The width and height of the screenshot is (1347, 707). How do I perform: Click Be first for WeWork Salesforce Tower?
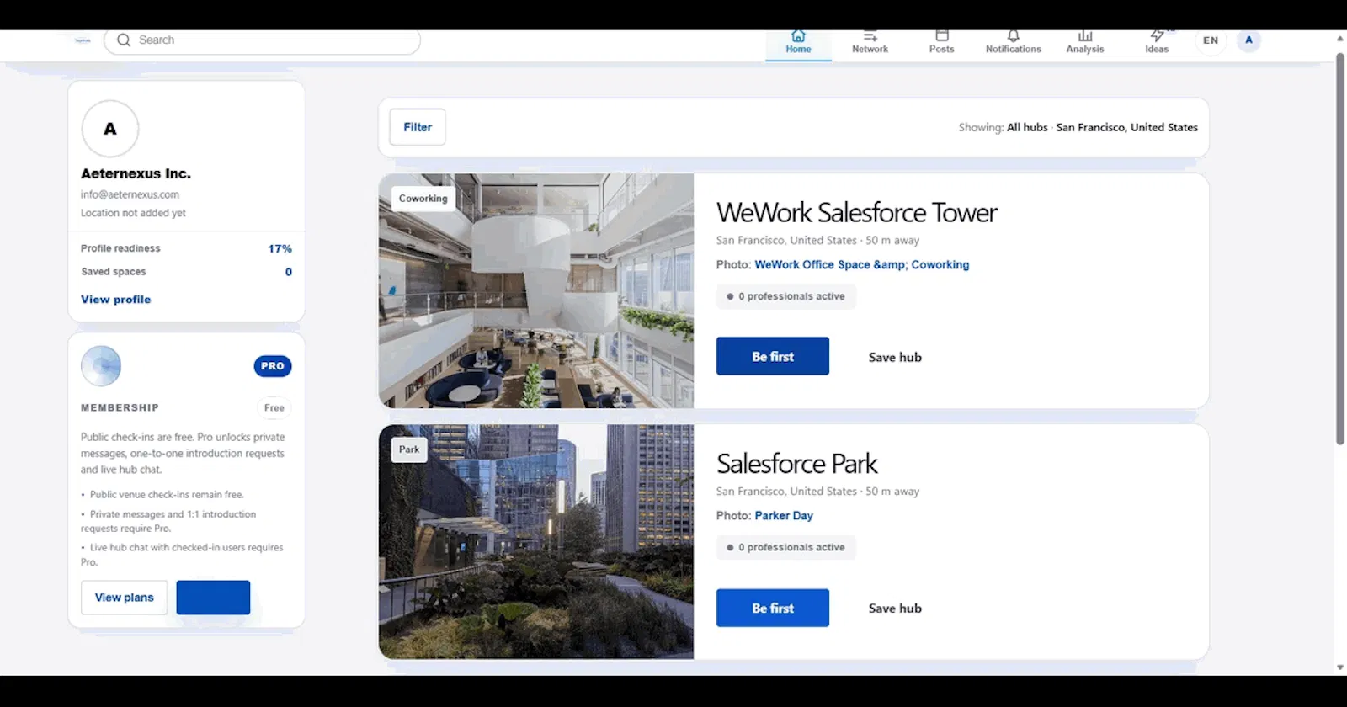point(773,357)
